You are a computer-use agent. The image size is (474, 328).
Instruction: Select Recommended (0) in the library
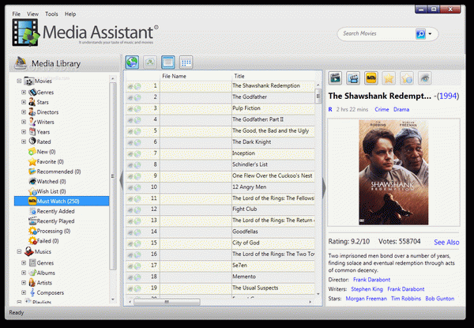click(x=55, y=172)
